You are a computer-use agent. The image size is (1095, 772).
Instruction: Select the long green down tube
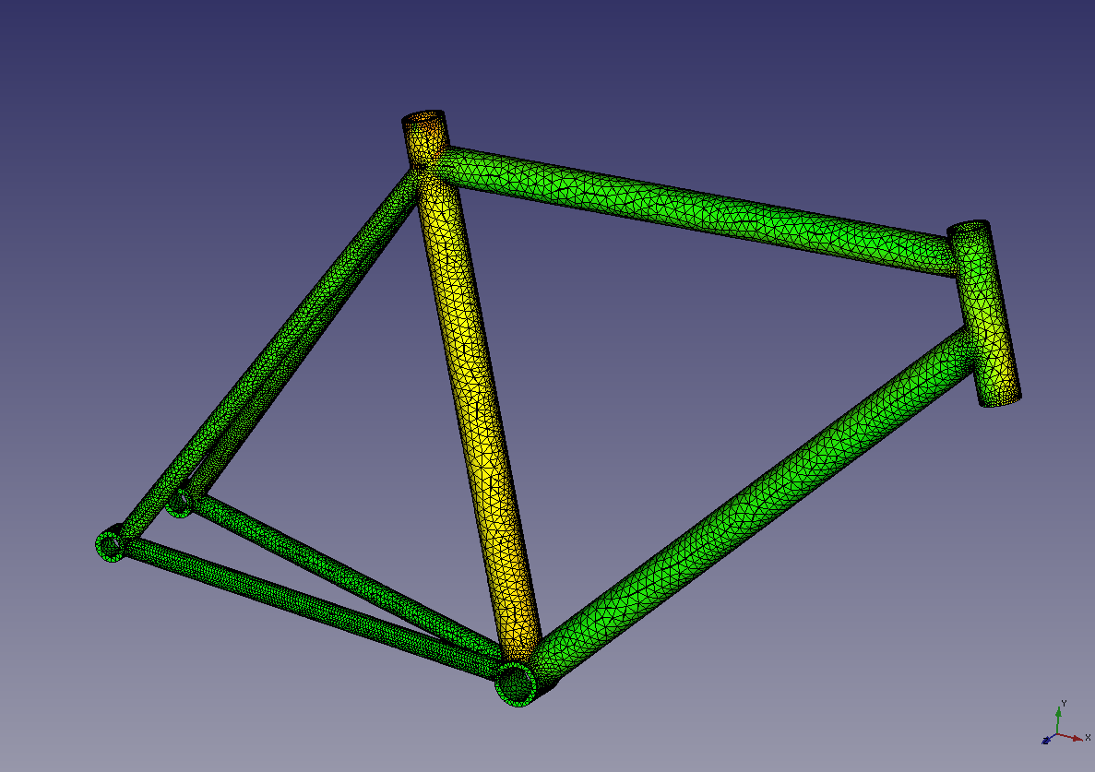point(755,506)
